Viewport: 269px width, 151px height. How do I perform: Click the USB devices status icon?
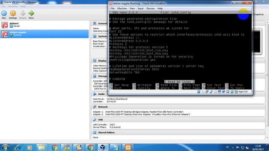tap(211, 92)
